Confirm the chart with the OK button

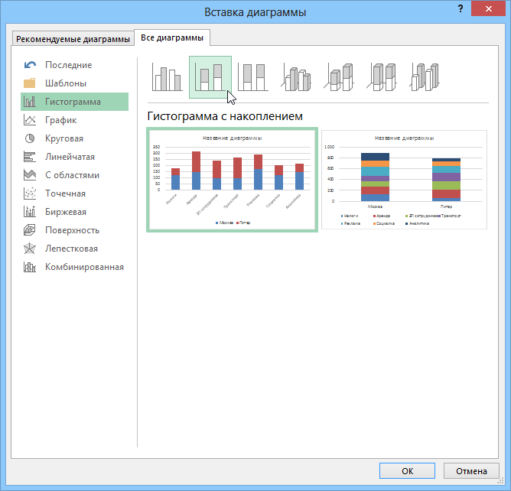click(408, 471)
